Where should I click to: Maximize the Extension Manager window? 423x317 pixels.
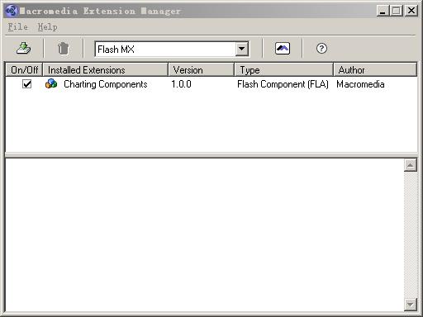click(397, 11)
